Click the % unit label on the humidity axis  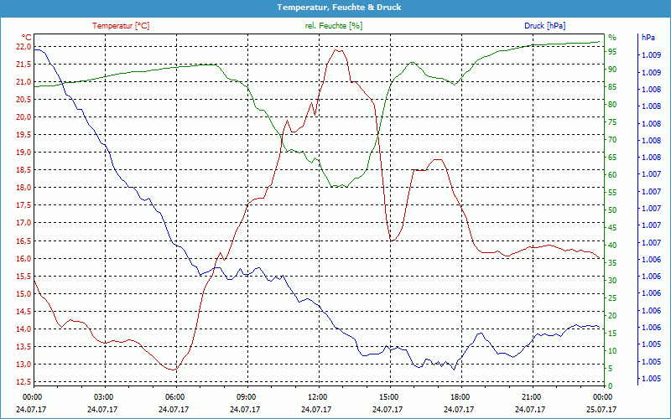[x=612, y=37]
